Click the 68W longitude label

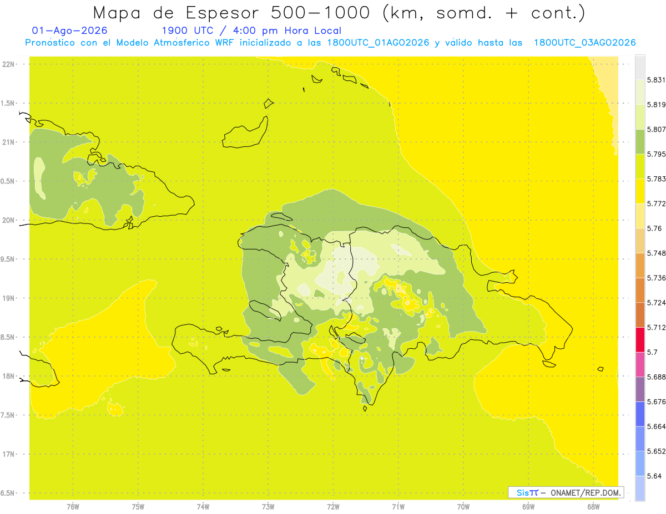coord(593,506)
